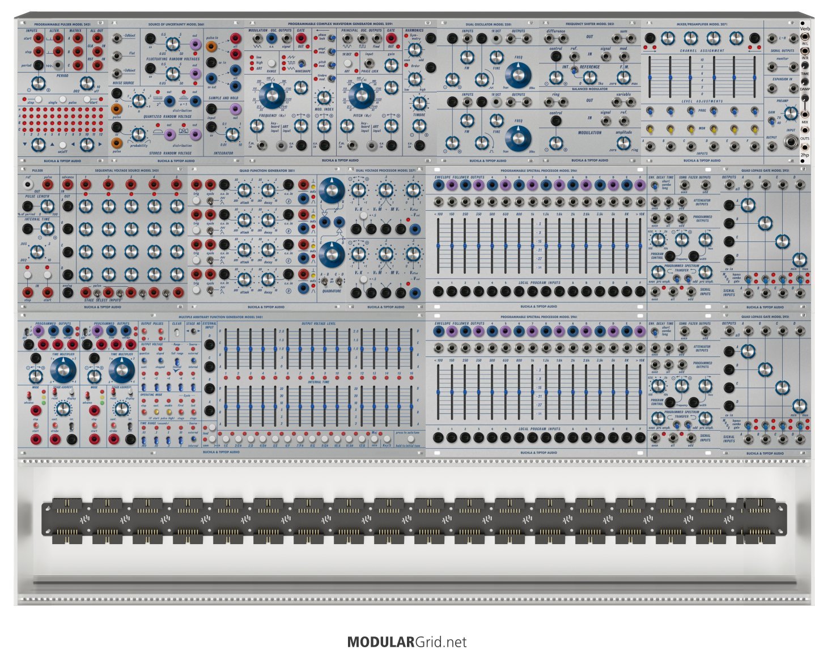Push the 1V/OCT ART button on Complex Waveform Generator
The height and width of the screenshot is (654, 815).
coord(347,63)
